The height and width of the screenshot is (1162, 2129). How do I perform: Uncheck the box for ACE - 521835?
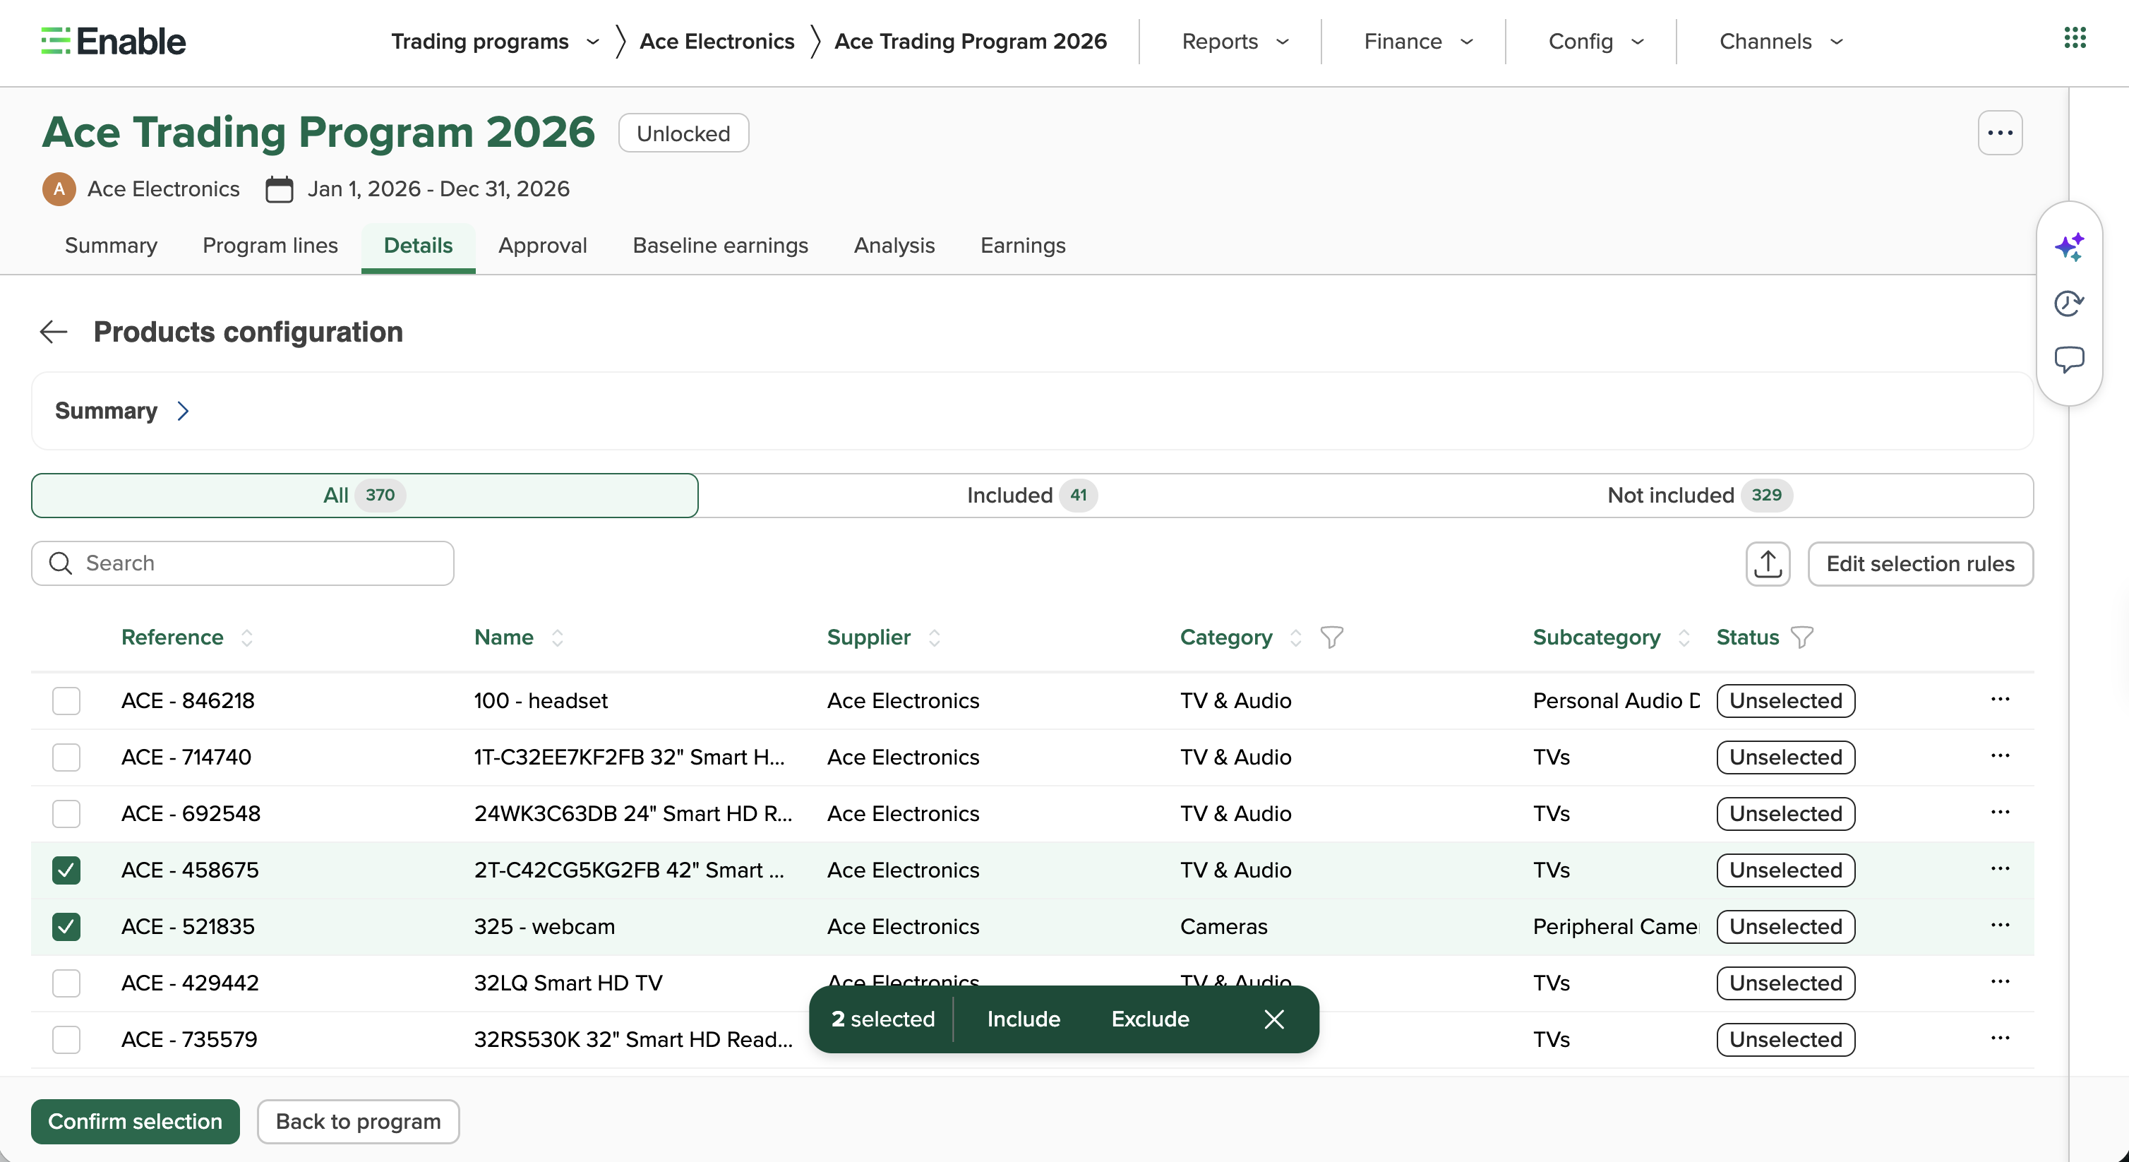click(x=66, y=926)
